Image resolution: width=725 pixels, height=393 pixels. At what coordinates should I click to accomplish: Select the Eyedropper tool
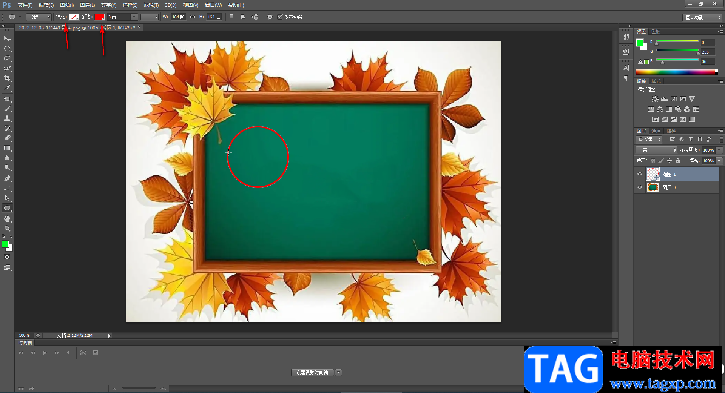pos(7,88)
